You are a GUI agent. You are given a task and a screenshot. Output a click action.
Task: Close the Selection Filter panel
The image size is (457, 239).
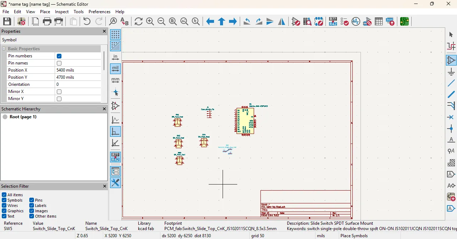(x=104, y=186)
